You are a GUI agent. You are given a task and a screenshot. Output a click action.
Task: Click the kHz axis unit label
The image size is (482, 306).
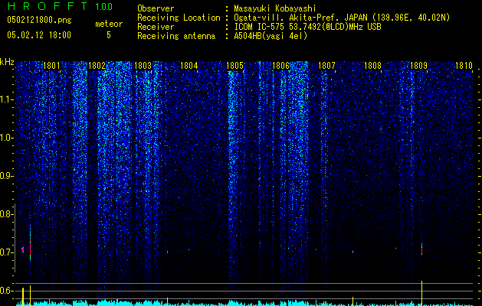click(x=7, y=62)
